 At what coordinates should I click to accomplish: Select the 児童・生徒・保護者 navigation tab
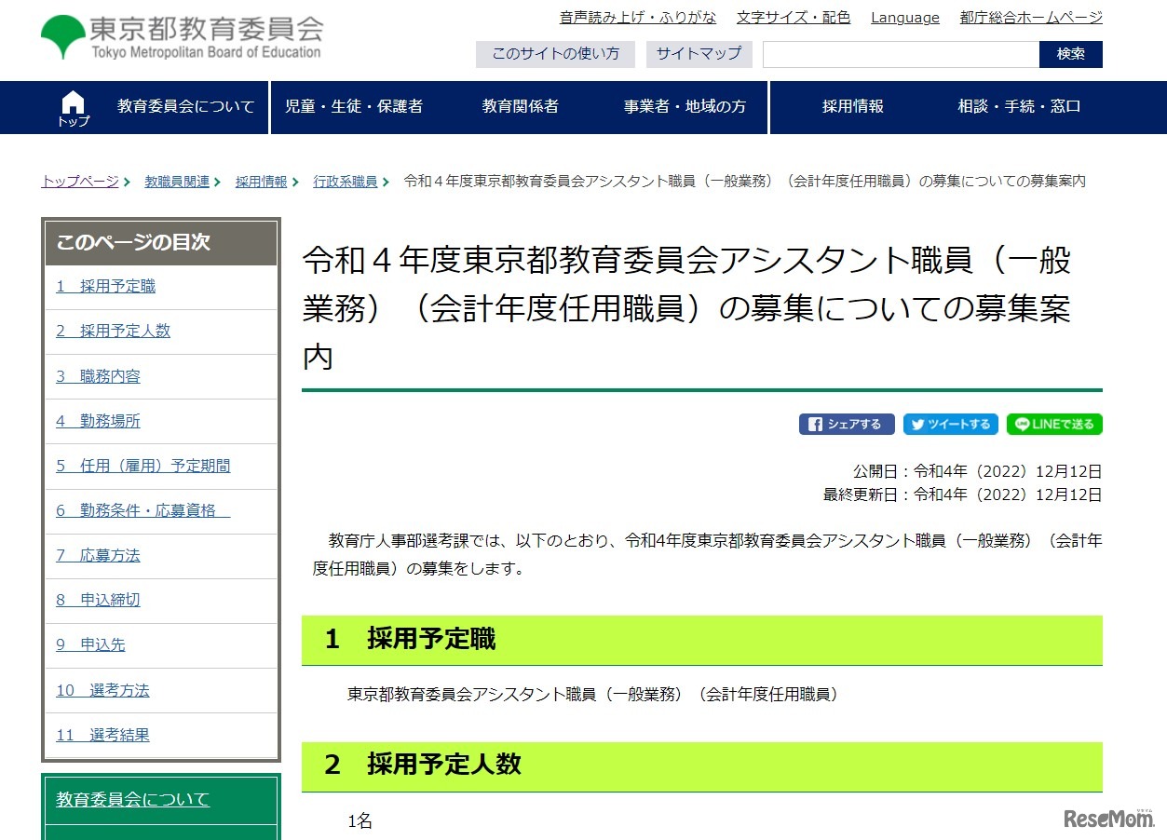(x=354, y=106)
